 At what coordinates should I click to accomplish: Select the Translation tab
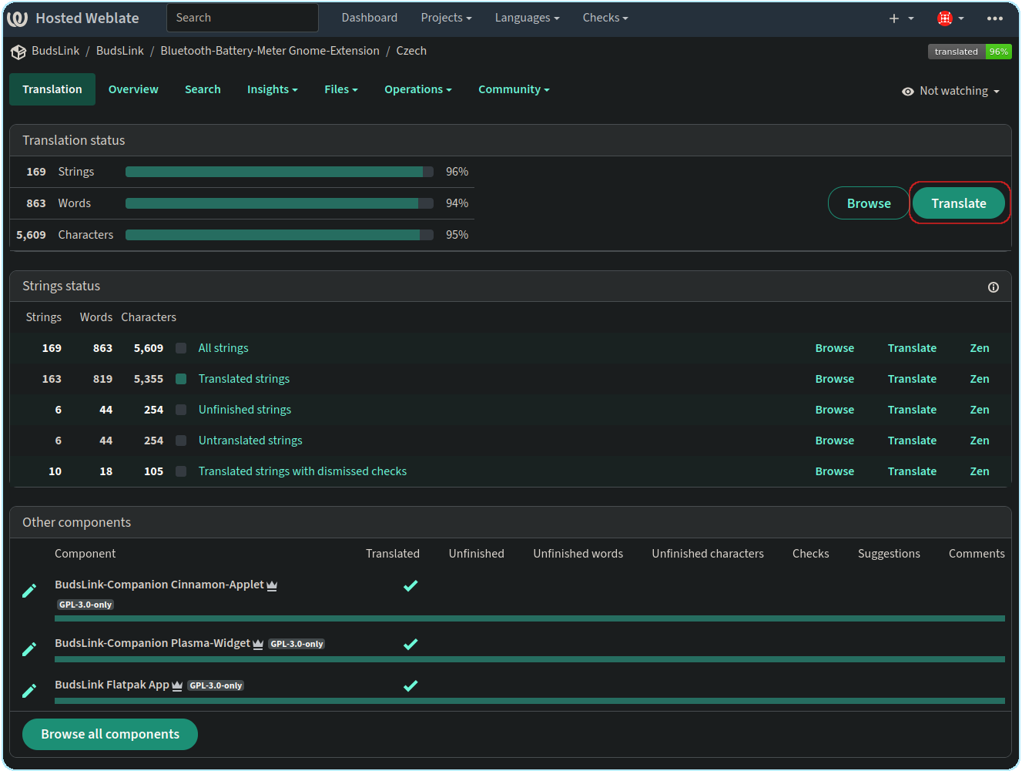(x=52, y=89)
